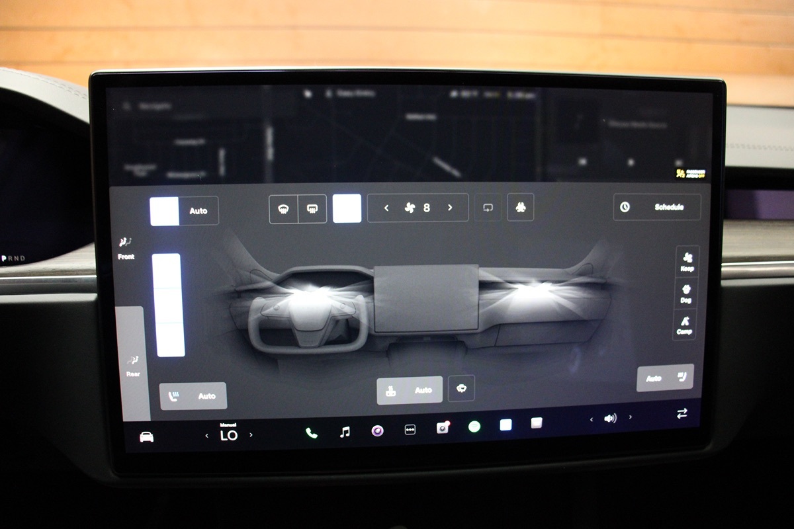Raise temperature with arrow beside LO
Viewport: 794px width, 529px height.
[251, 435]
